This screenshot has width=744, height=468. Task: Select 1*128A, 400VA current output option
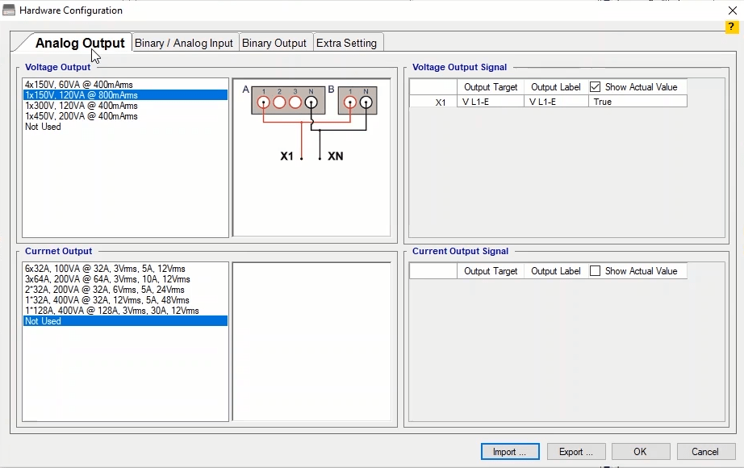coord(111,311)
